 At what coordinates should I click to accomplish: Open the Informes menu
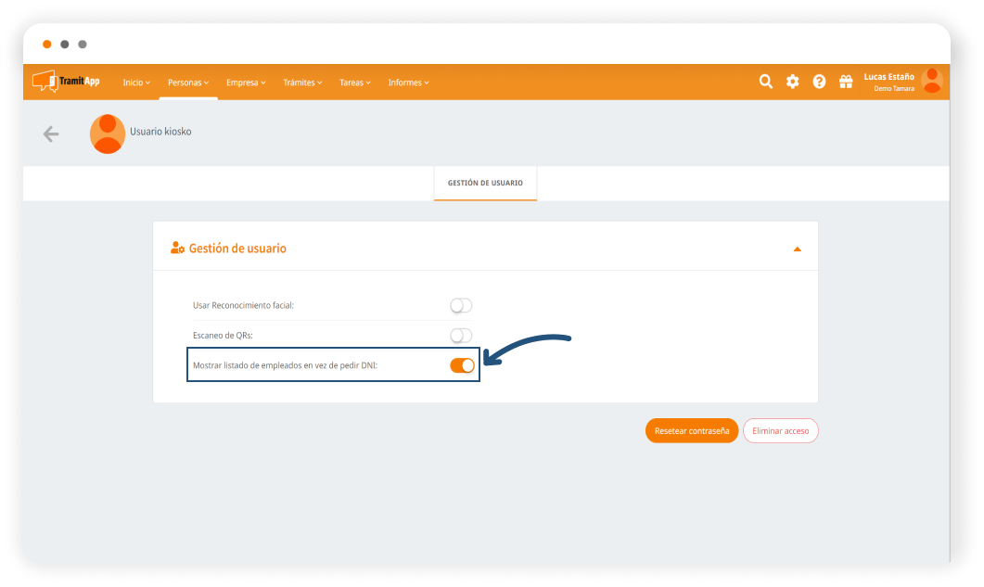pos(408,83)
